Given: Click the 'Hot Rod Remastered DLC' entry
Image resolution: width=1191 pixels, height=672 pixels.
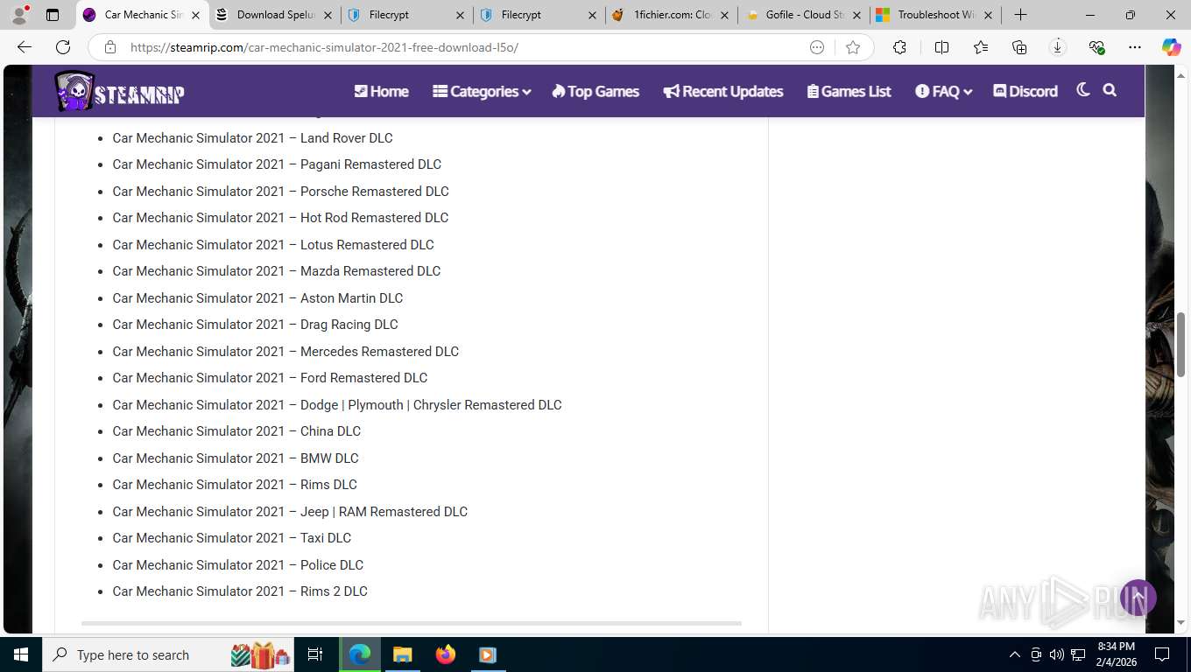Looking at the screenshot, I should (x=280, y=218).
